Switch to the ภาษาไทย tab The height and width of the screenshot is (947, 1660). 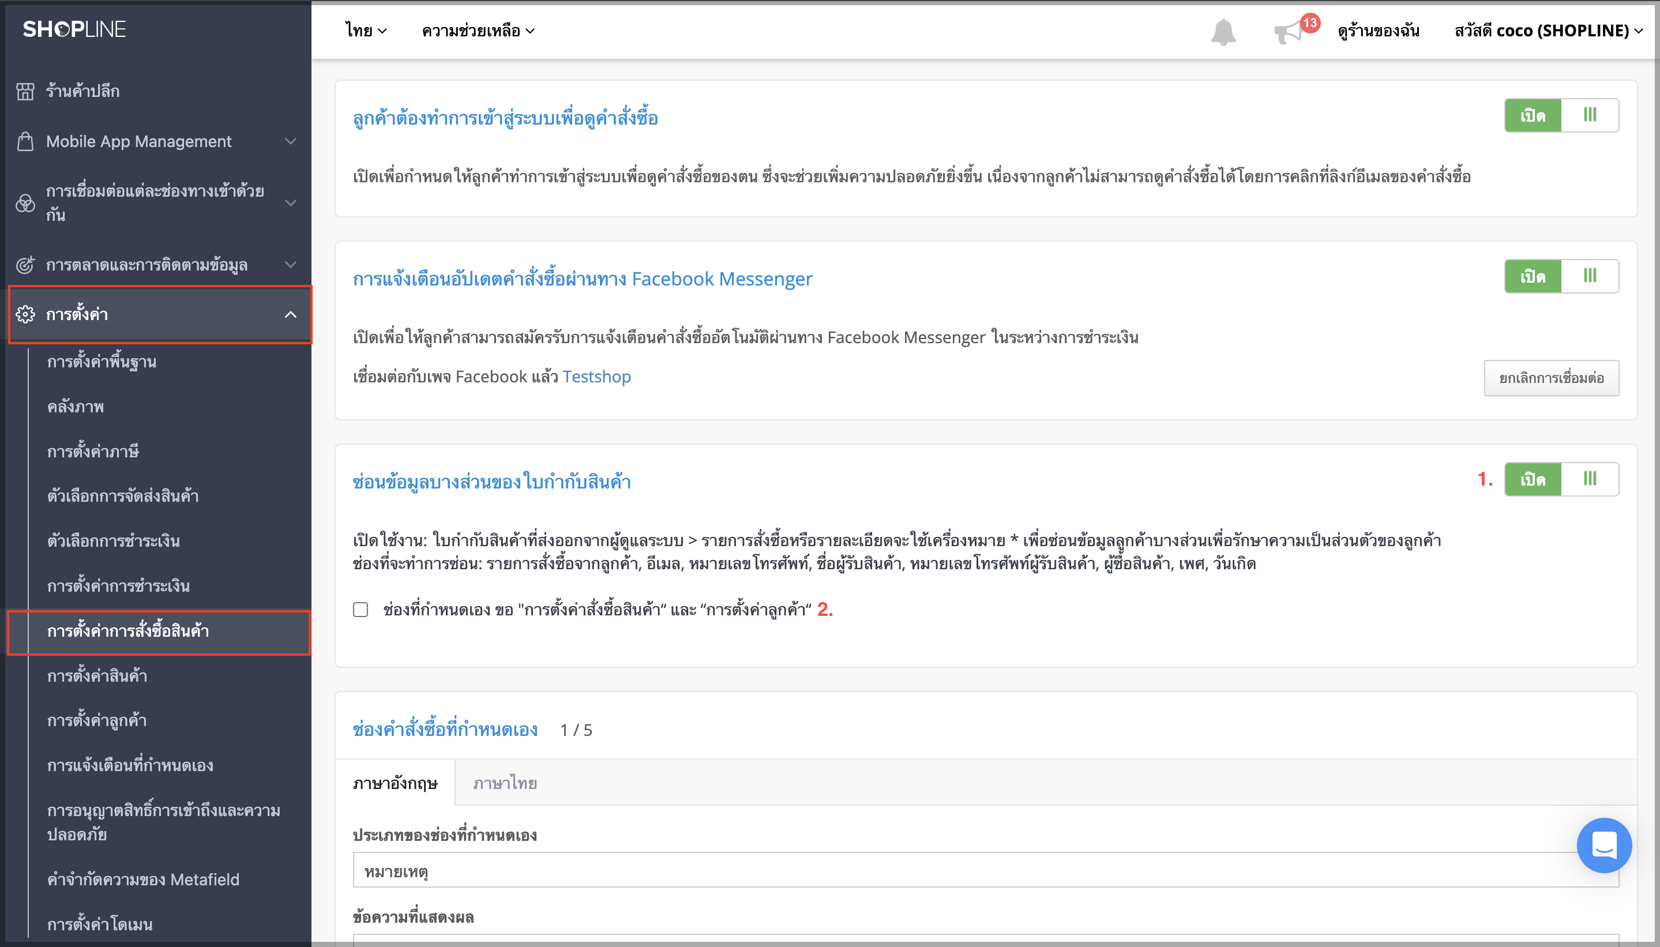click(505, 783)
